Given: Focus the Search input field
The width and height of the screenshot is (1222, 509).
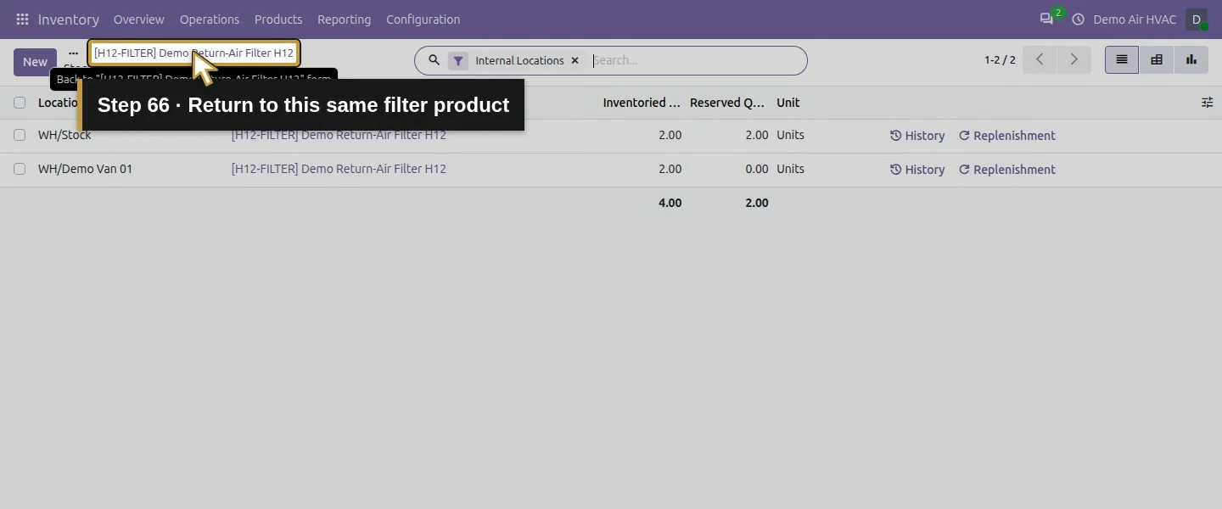Looking at the screenshot, I should [694, 60].
